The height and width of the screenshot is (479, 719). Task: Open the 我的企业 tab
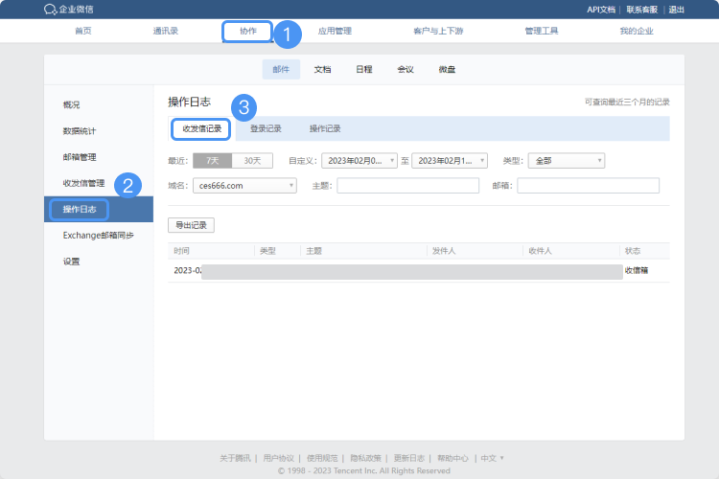(636, 31)
